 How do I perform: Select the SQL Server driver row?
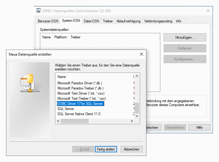coord(66,109)
